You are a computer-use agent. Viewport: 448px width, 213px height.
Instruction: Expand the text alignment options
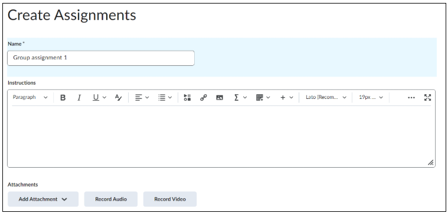point(142,98)
